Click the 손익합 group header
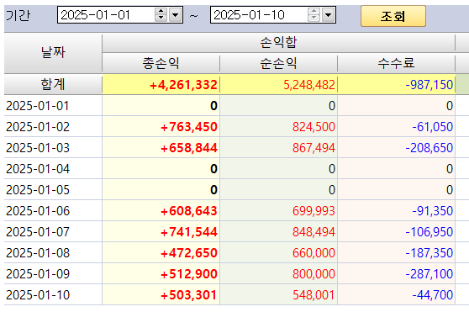 (278, 43)
